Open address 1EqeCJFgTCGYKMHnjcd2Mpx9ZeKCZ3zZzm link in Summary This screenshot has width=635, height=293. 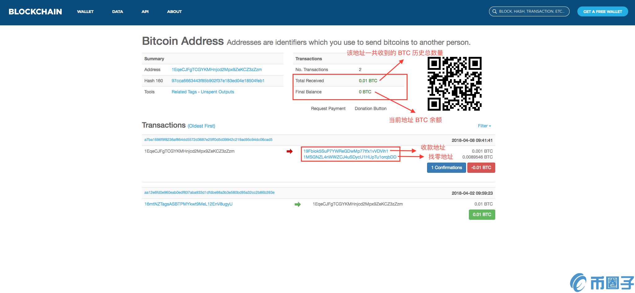pos(217,70)
